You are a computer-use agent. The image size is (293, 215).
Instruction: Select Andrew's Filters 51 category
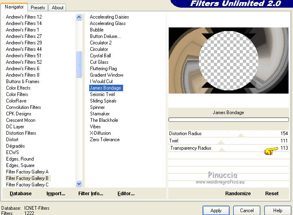(23, 56)
